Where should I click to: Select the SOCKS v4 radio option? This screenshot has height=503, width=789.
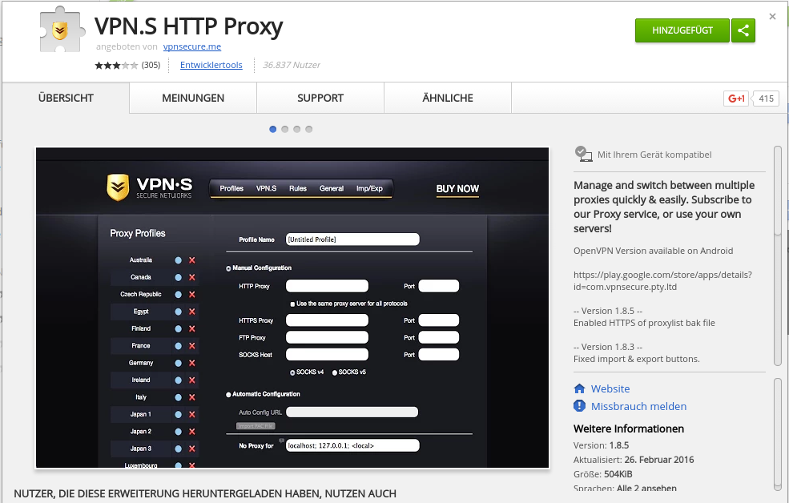[x=292, y=372]
